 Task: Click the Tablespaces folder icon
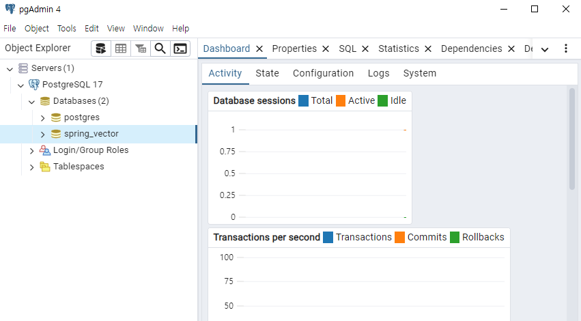coord(45,167)
